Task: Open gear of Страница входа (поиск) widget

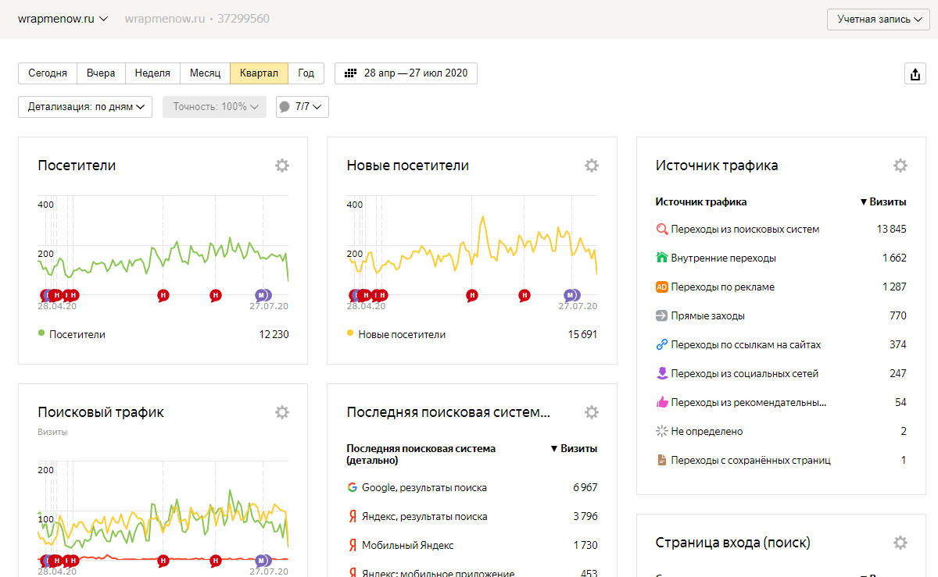Action: (x=900, y=543)
